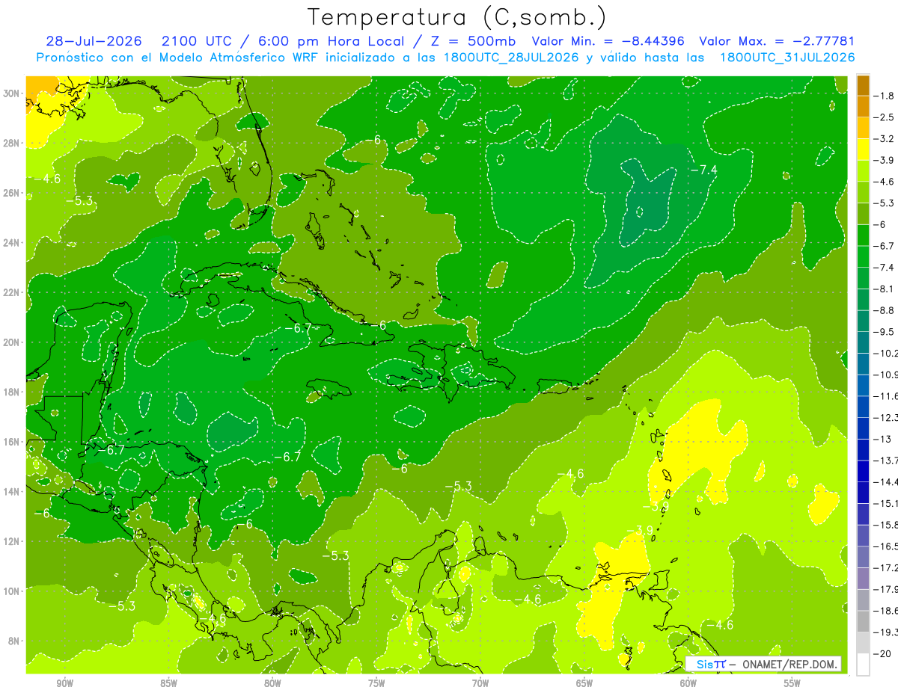Click the '-10.9' color bar tick label
Viewport: 898px width, 693px height.
pos(886,375)
